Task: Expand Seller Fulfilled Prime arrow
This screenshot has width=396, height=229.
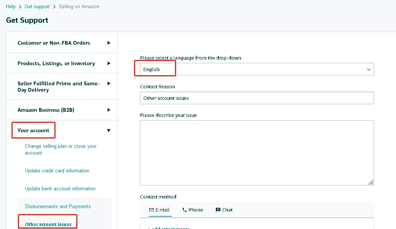Action: [109, 83]
